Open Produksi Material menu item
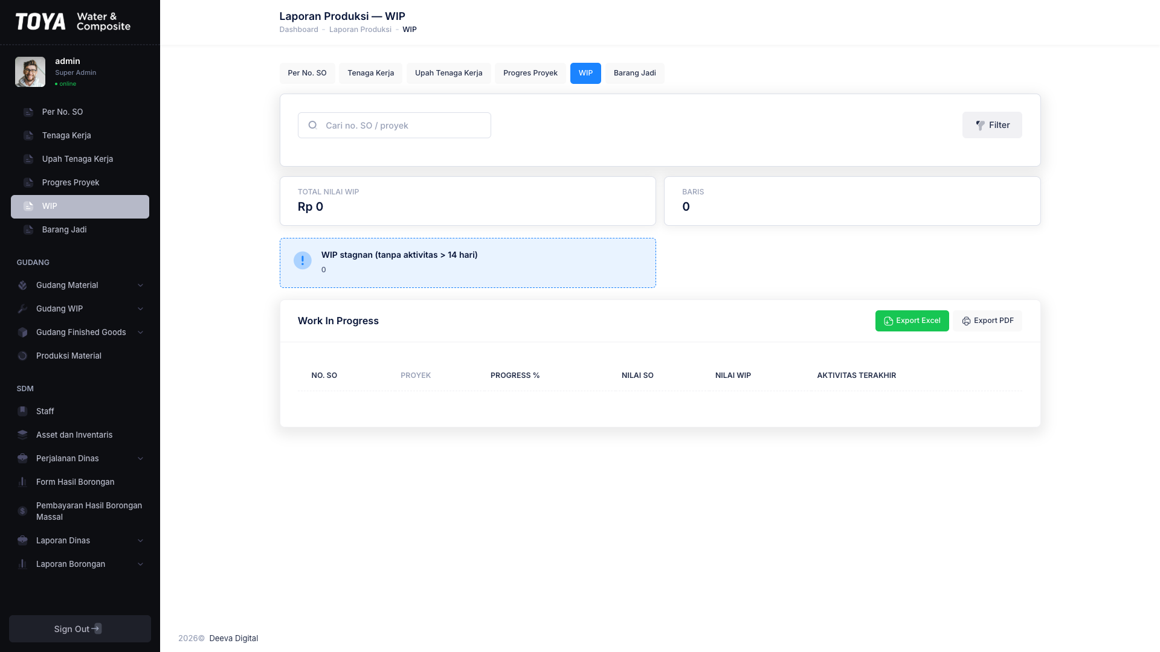The height and width of the screenshot is (652, 1160). 80,356
